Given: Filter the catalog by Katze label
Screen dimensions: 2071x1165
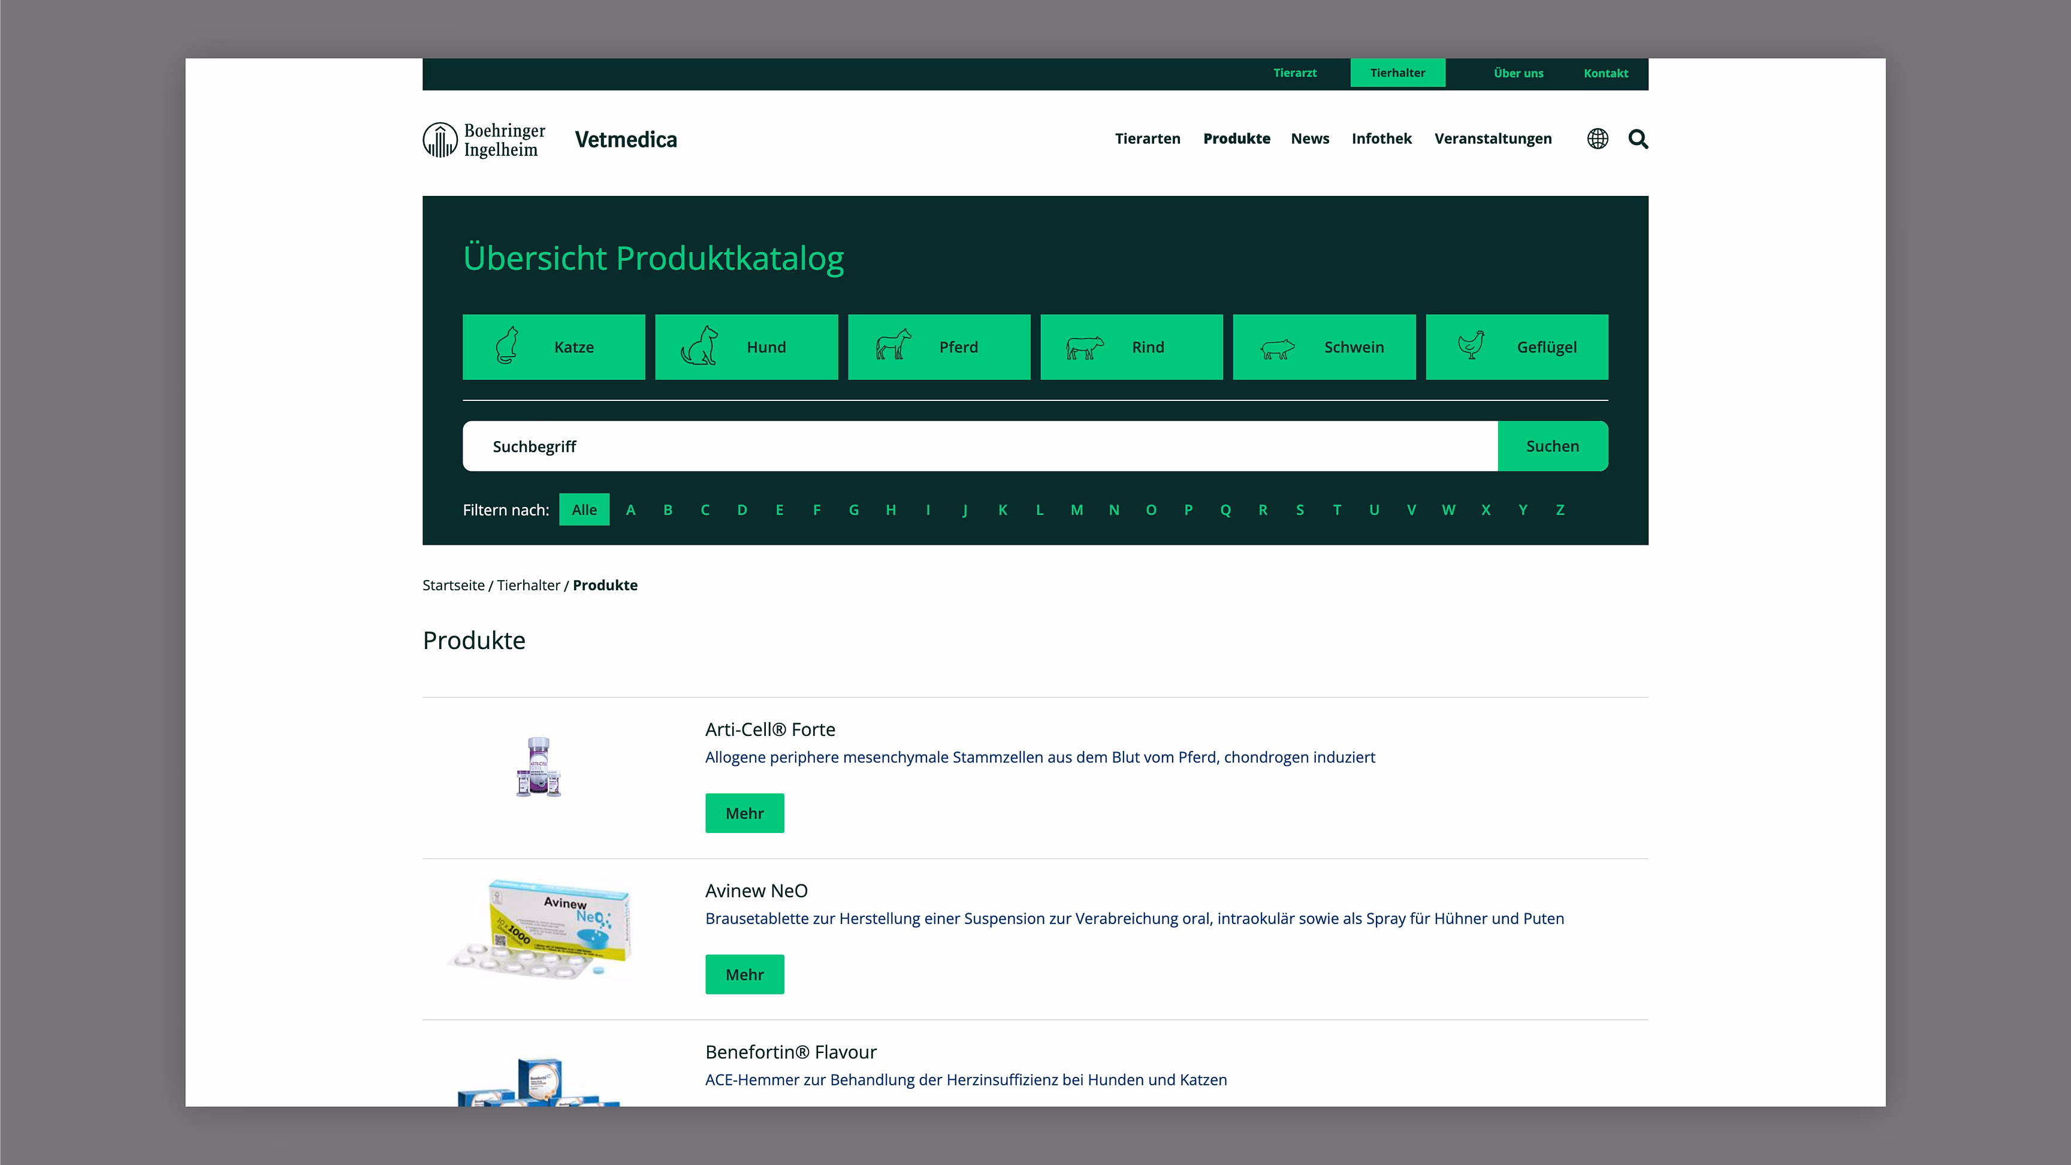Looking at the screenshot, I should pyautogui.click(x=573, y=348).
